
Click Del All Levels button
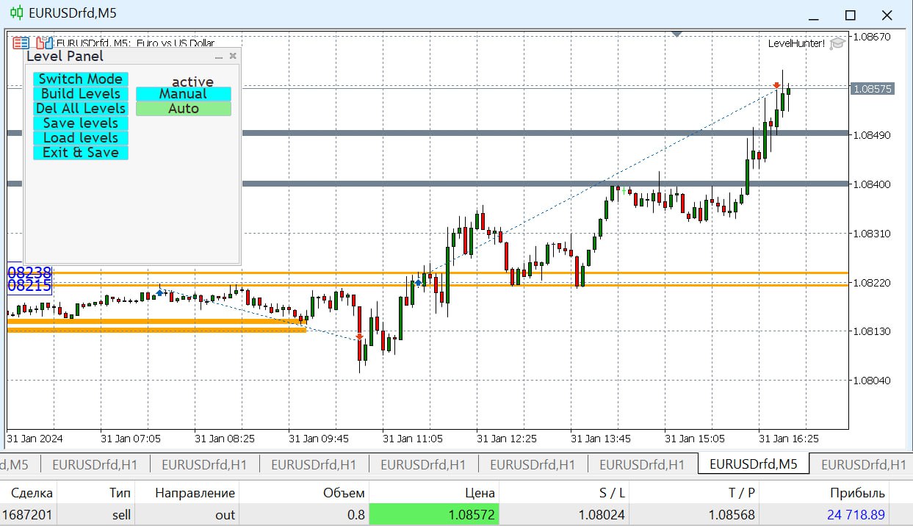(x=81, y=109)
